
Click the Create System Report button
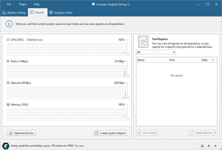tap(110, 133)
